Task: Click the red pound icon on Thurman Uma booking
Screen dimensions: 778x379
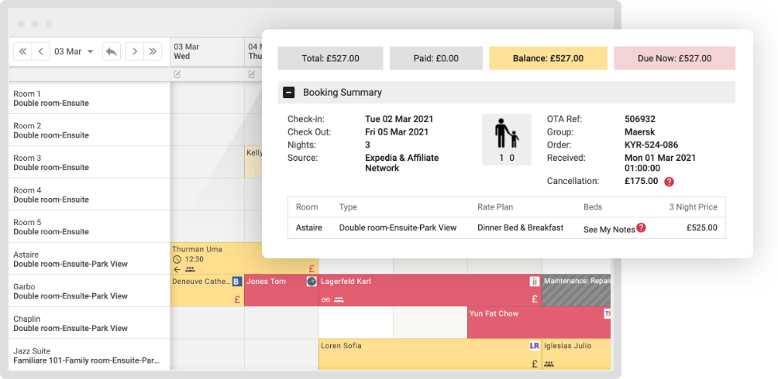Action: pyautogui.click(x=312, y=269)
